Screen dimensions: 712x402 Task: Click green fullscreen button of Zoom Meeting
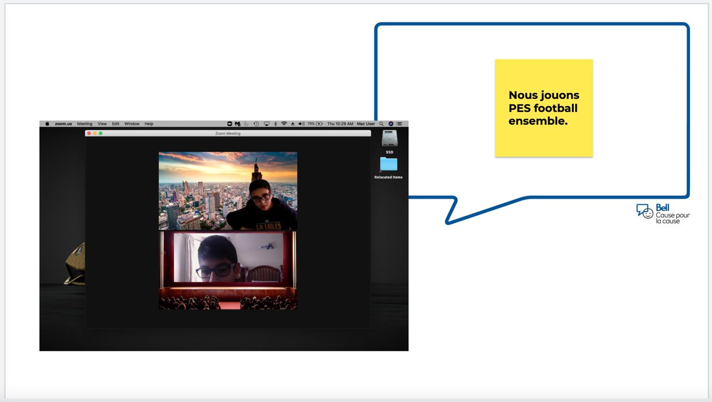click(x=101, y=133)
